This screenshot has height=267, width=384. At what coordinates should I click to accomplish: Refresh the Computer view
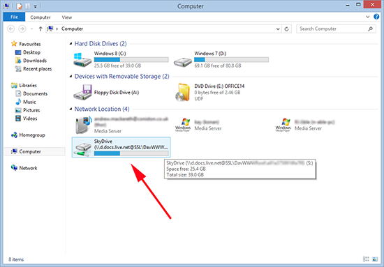(x=286, y=29)
